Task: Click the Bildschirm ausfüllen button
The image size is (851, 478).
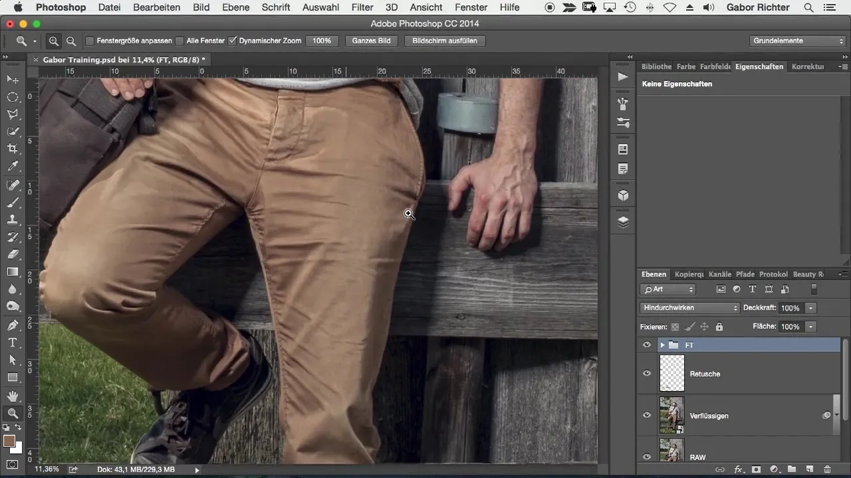Action: [445, 40]
